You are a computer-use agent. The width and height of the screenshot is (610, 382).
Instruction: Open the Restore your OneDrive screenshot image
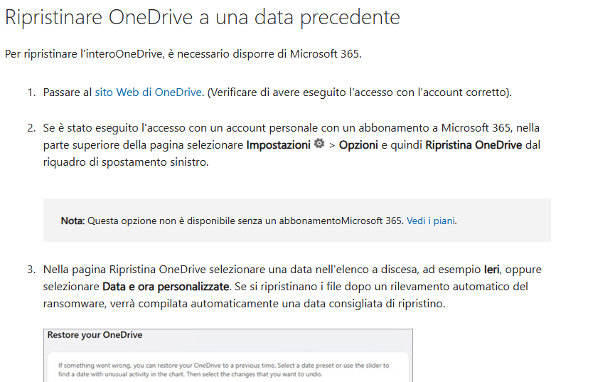point(228,355)
